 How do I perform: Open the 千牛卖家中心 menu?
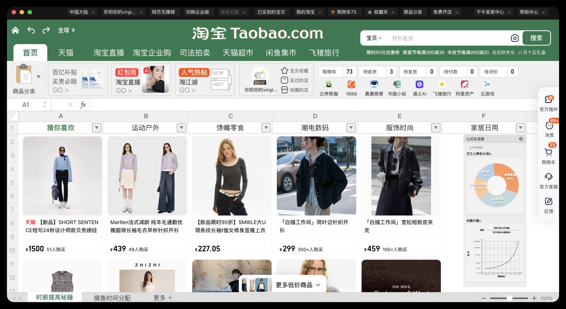[494, 12]
